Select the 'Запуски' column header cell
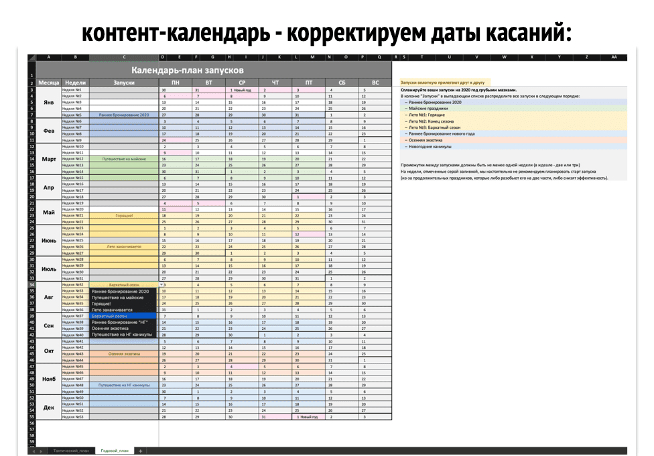Viewport: 654px width, 456px height. click(x=124, y=82)
